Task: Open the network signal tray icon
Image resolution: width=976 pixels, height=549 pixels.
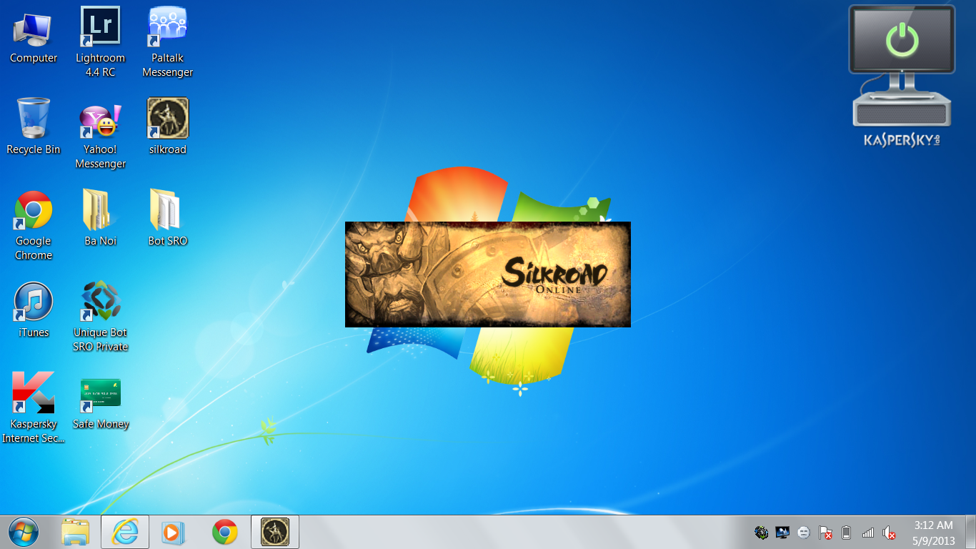Action: click(868, 533)
